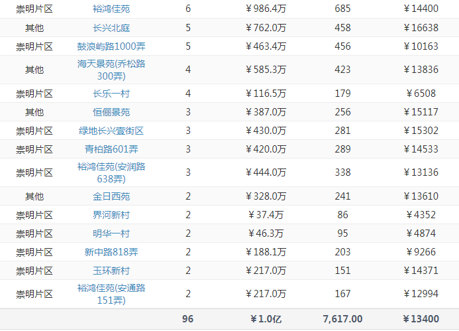459x331 pixels.
Task: Select the ¥420.0万 total price cell
Action: [266, 149]
